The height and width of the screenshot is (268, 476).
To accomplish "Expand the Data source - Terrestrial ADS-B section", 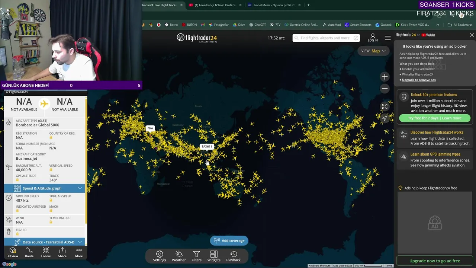I will [45, 242].
